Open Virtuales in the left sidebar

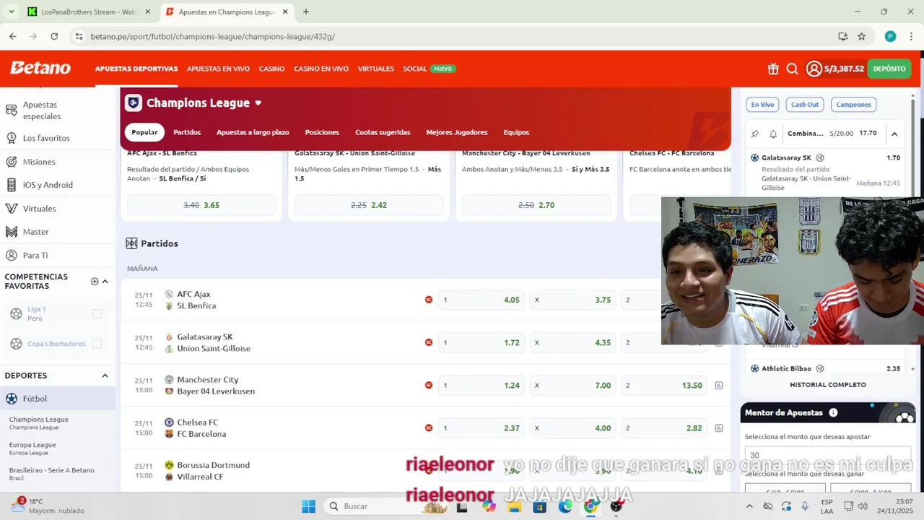coord(39,209)
